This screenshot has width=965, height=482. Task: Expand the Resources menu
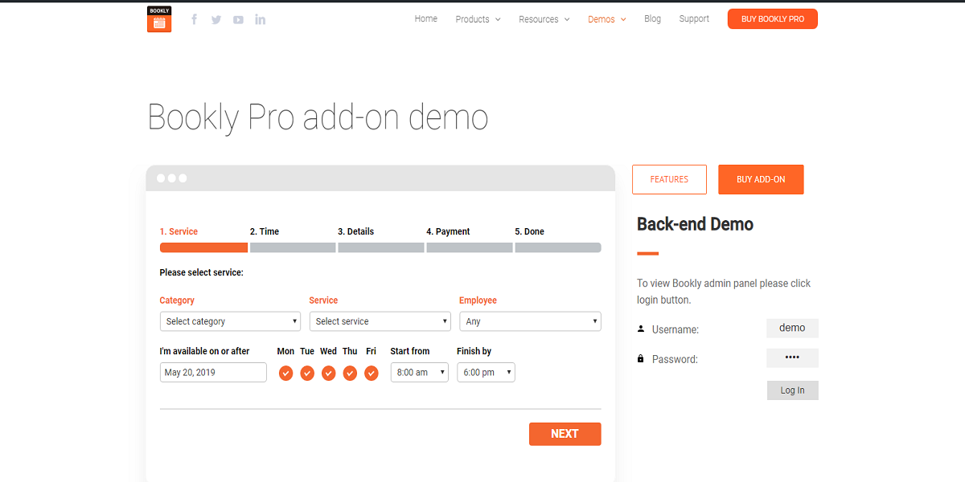click(x=544, y=19)
